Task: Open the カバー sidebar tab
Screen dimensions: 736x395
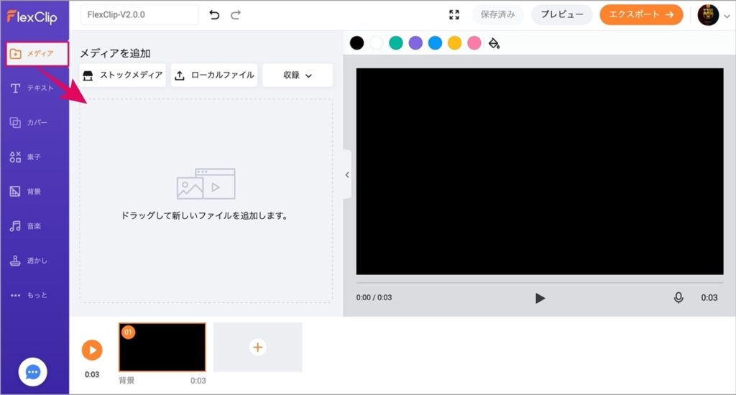Action: tap(29, 122)
